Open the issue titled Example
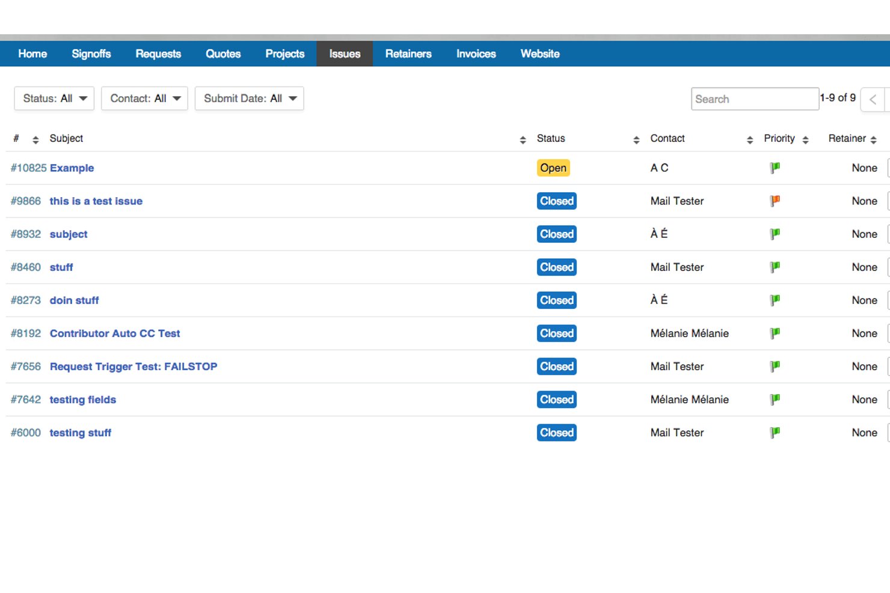Screen dimensions: 890x593 72,168
